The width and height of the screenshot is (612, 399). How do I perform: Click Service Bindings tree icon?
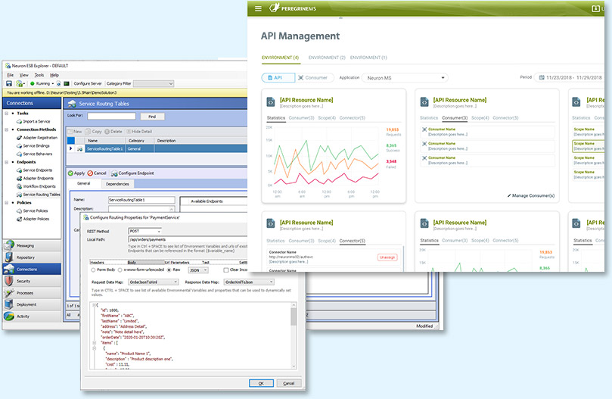[19, 146]
